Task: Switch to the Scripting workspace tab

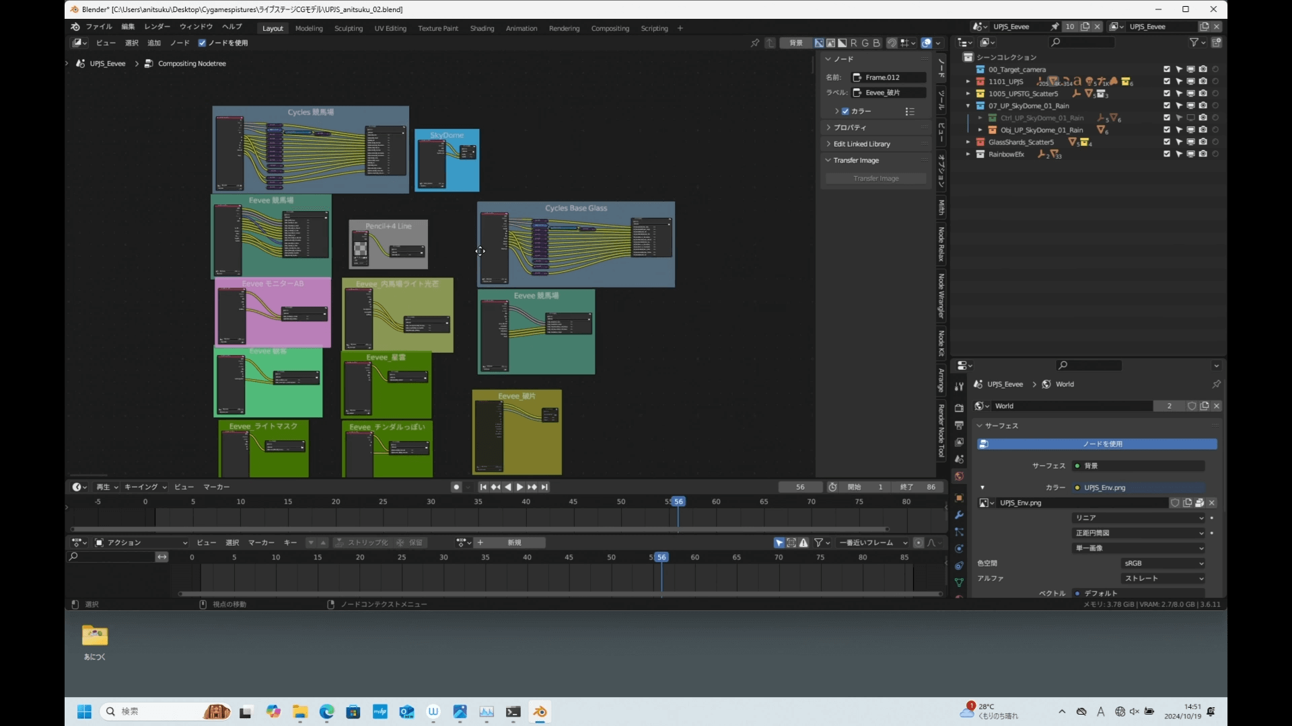Action: click(x=654, y=28)
